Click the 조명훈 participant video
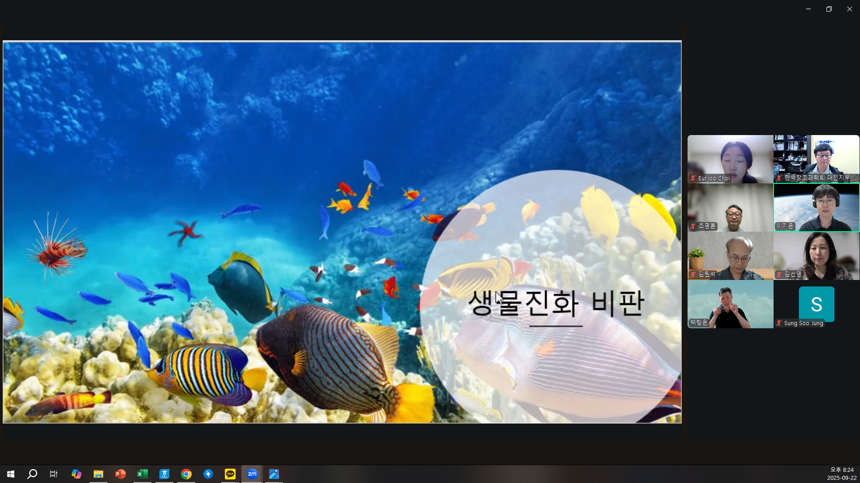Image resolution: width=860 pixels, height=483 pixels. 730,207
